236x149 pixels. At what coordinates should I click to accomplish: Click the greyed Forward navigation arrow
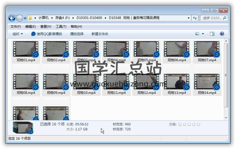pyautogui.click(x=19, y=18)
